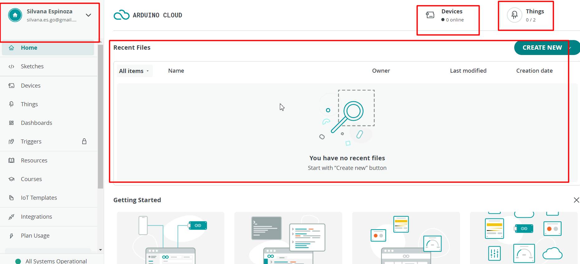The width and height of the screenshot is (580, 264).
Task: Click the circular Things bulb icon in the header
Action: click(515, 15)
